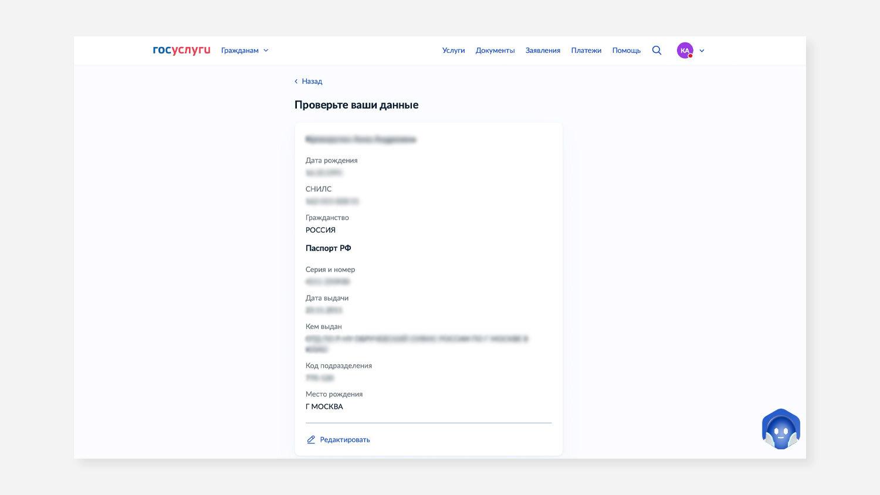Click the Госуслуги logo
This screenshot has width=880, height=495.
click(181, 50)
